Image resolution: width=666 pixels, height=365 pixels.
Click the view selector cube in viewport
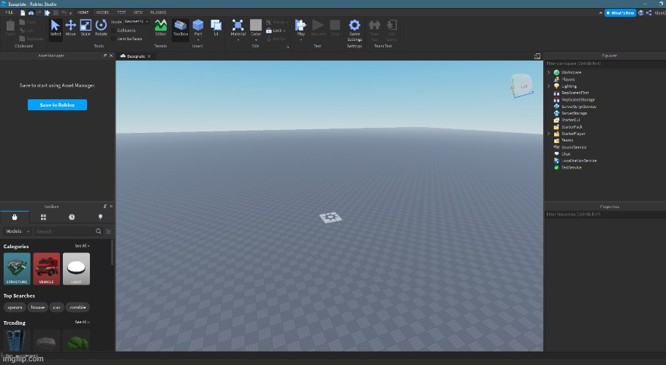coord(521,86)
